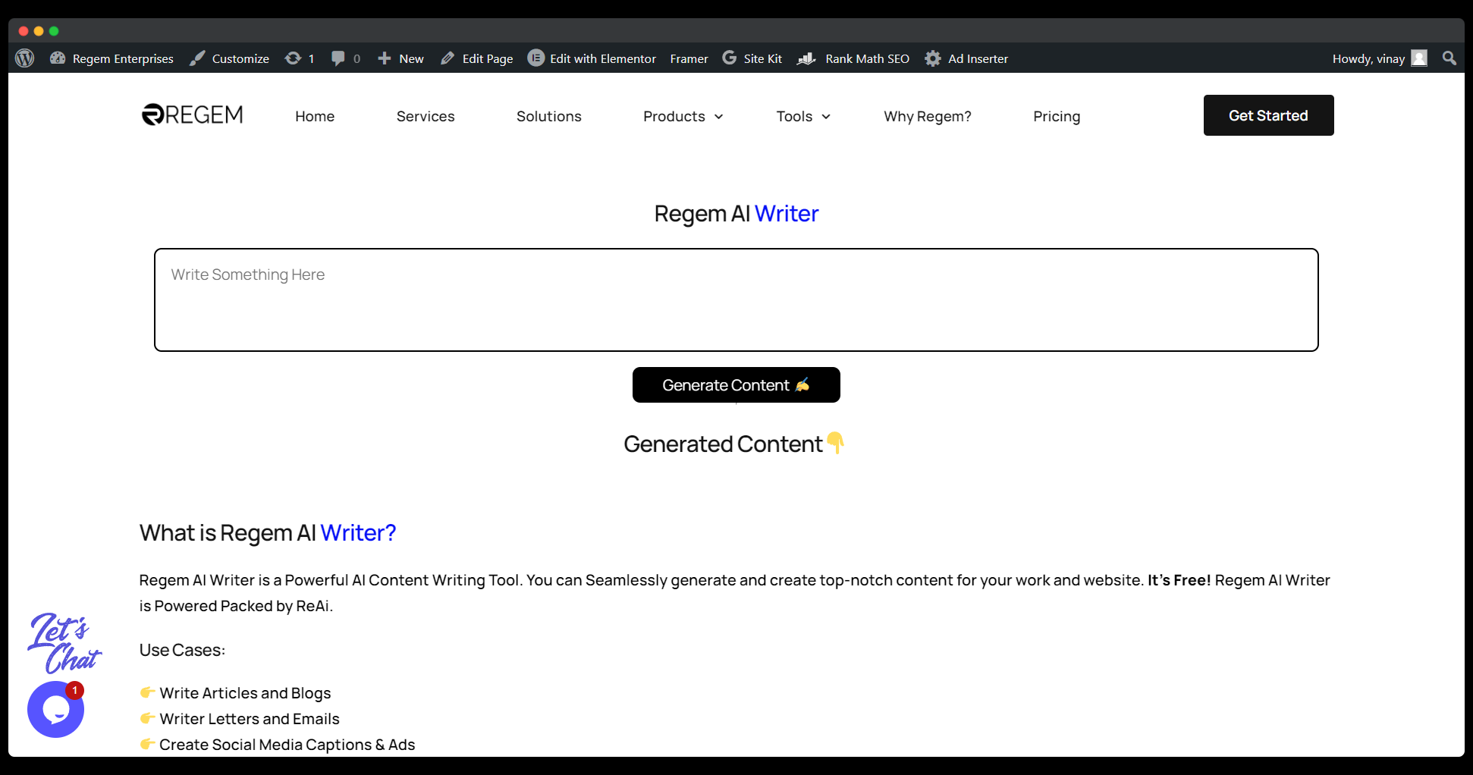Click Rank Math SEO label

coord(867,58)
